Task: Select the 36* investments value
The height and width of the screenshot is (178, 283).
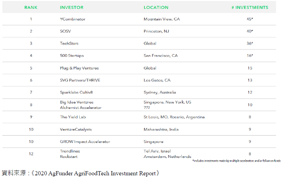Action: tap(250, 44)
